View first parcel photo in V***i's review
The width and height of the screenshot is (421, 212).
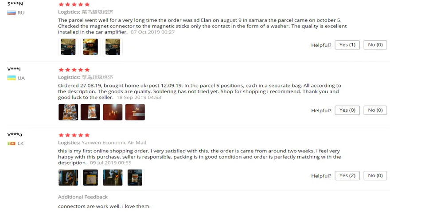(68, 112)
